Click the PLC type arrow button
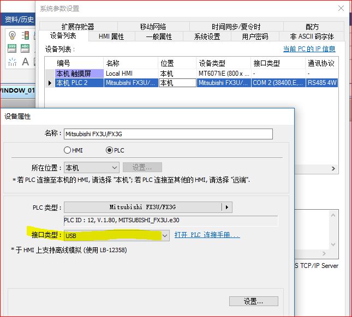 point(227,207)
